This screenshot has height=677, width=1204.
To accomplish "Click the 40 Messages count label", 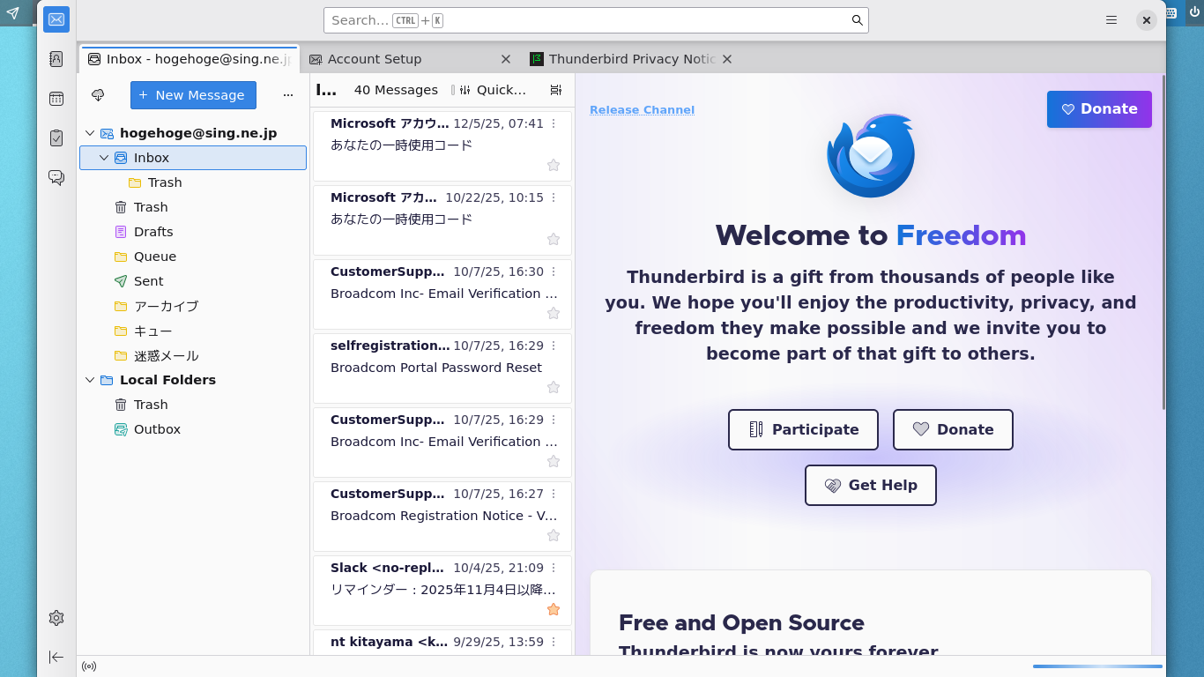I will [x=396, y=90].
